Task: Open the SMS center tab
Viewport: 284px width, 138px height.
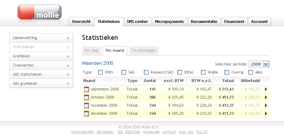Action: coord(137,21)
